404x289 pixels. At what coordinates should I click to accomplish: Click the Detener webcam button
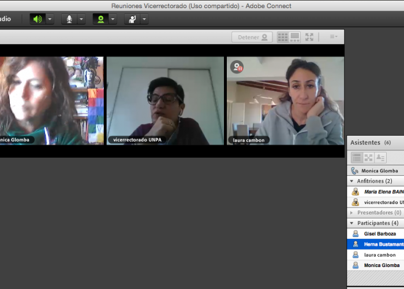[x=252, y=37]
